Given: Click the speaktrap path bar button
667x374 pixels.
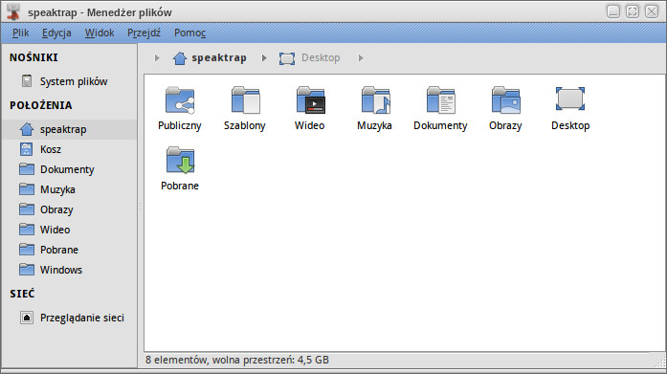Looking at the screenshot, I should tap(210, 57).
